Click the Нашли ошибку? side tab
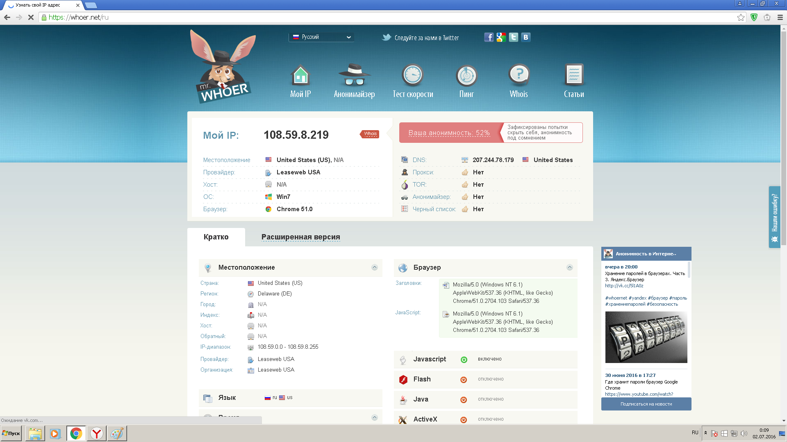The height and width of the screenshot is (442, 787). pyautogui.click(x=774, y=217)
